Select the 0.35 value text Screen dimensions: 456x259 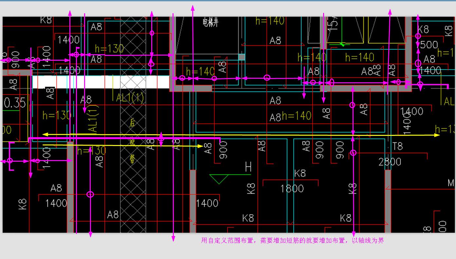click(14, 103)
